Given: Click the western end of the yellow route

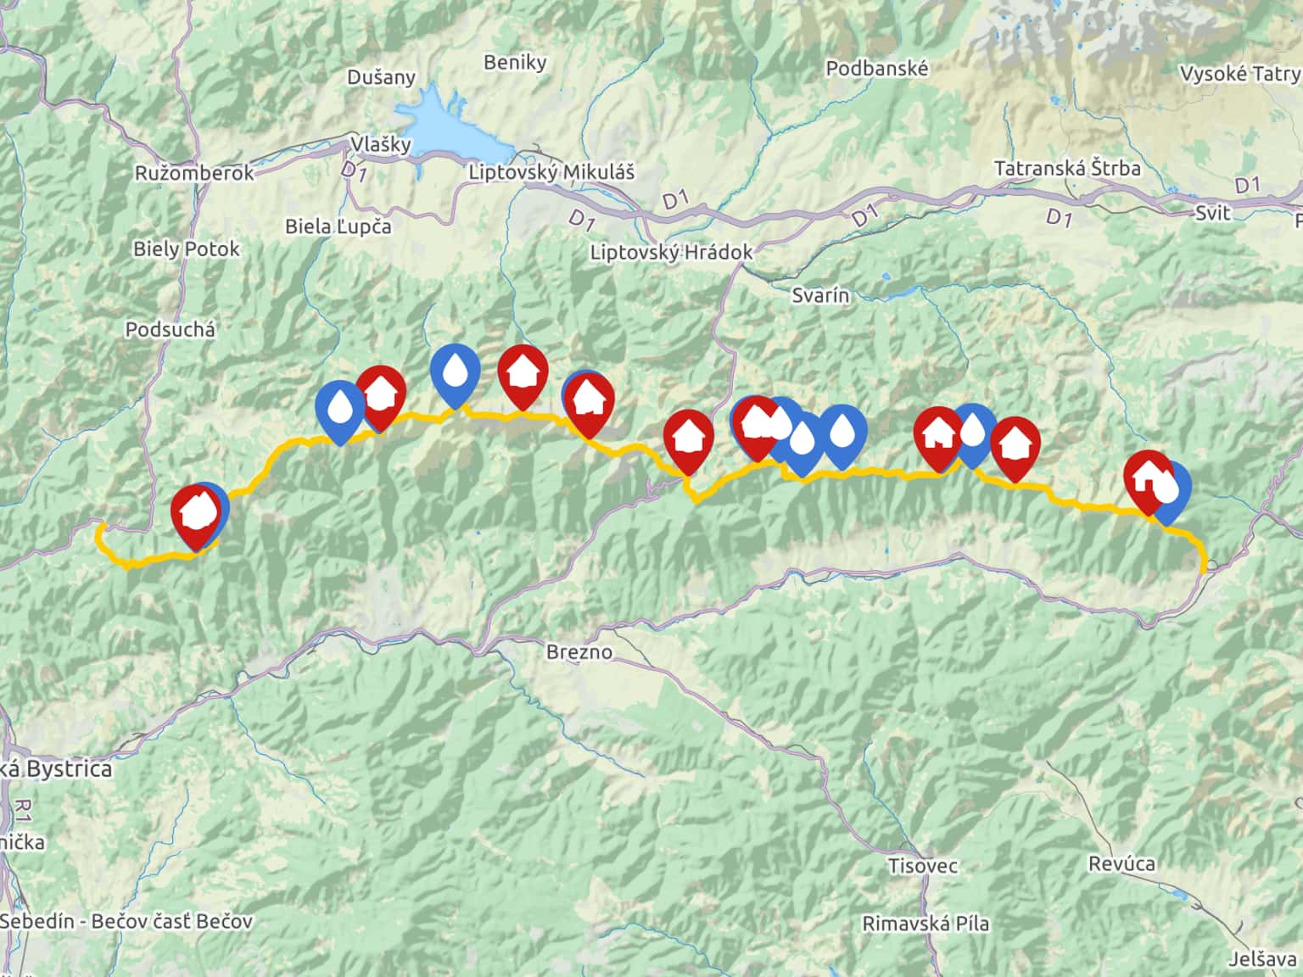Looking at the screenshot, I should pyautogui.click(x=100, y=529).
